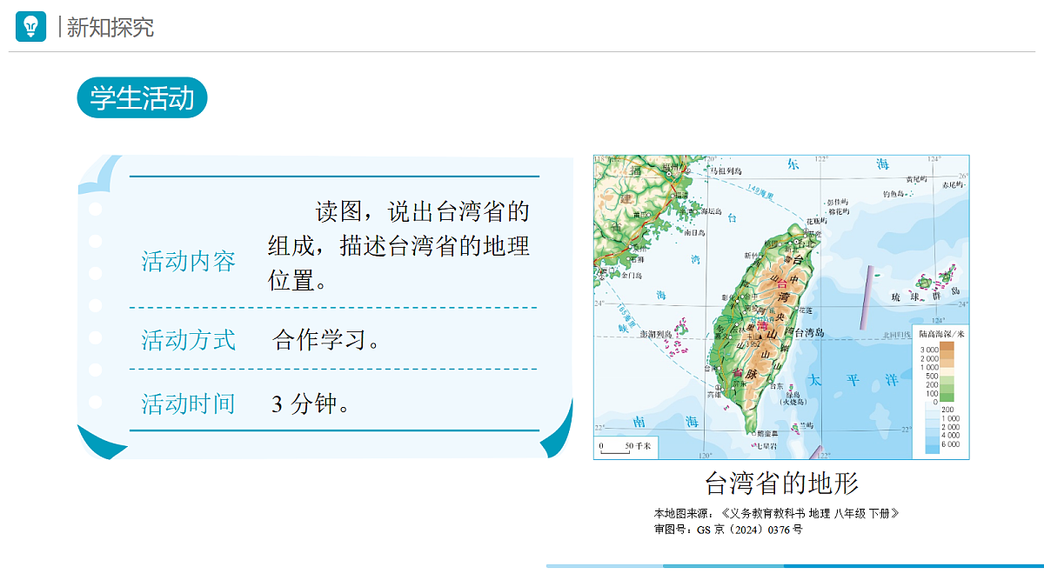Click the 金门岛 label on the map

click(x=632, y=275)
